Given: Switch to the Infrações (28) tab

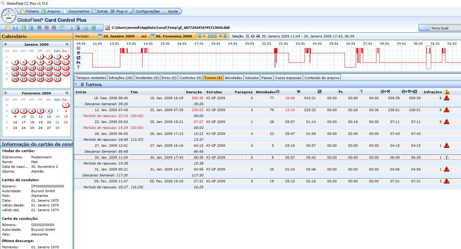Looking at the screenshot, I should tap(120, 78).
